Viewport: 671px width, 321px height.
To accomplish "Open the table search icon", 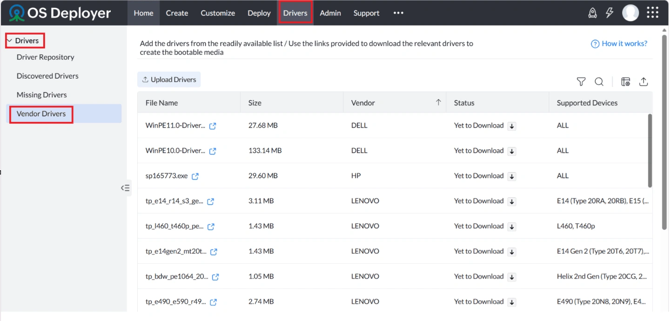I will 599,82.
